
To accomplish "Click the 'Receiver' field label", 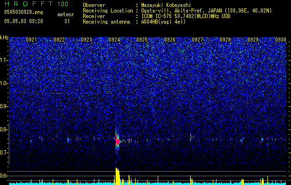I will point(94,16).
